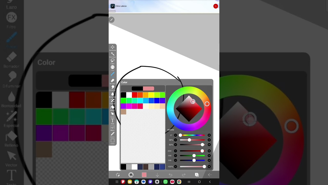Tap the Android home button
Screen dimensions: 328x185
point(199,182)
